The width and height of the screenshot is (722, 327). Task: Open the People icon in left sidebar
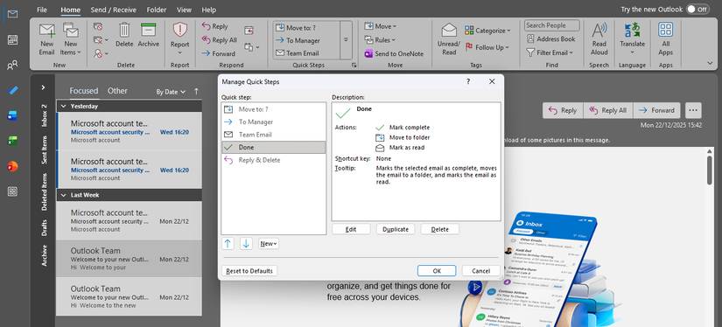13,66
